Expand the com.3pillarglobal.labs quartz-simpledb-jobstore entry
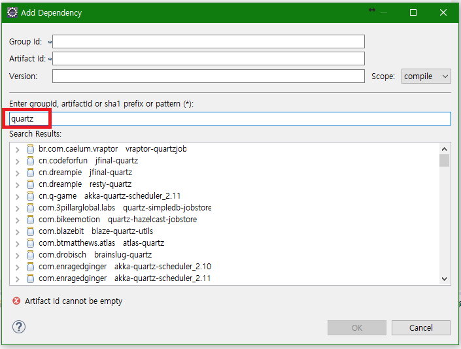461x349 pixels. (x=18, y=208)
